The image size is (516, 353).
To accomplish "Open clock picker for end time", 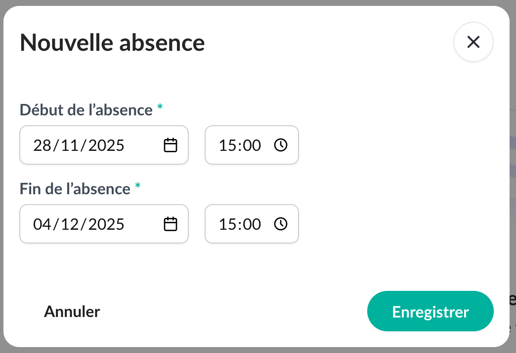I will point(280,224).
